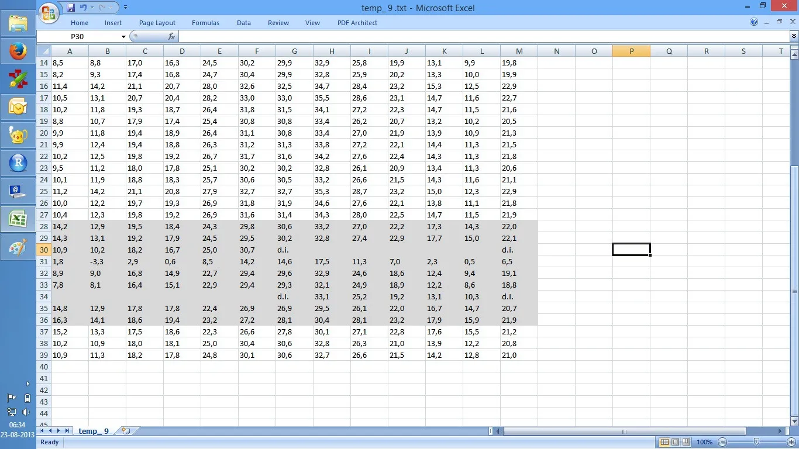Switch to Page Layout view in status bar

tap(676, 442)
